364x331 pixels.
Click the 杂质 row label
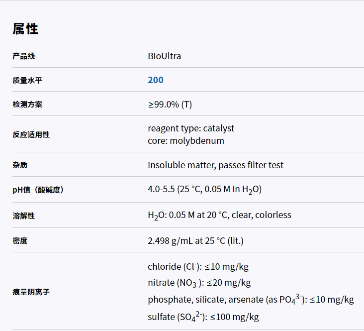coord(20,165)
